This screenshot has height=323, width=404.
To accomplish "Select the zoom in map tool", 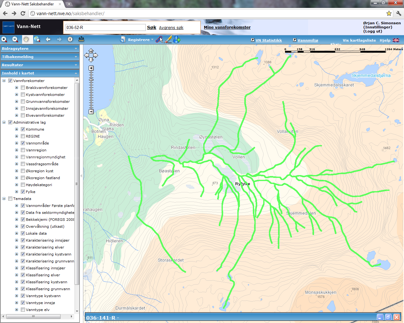I will (4, 39).
